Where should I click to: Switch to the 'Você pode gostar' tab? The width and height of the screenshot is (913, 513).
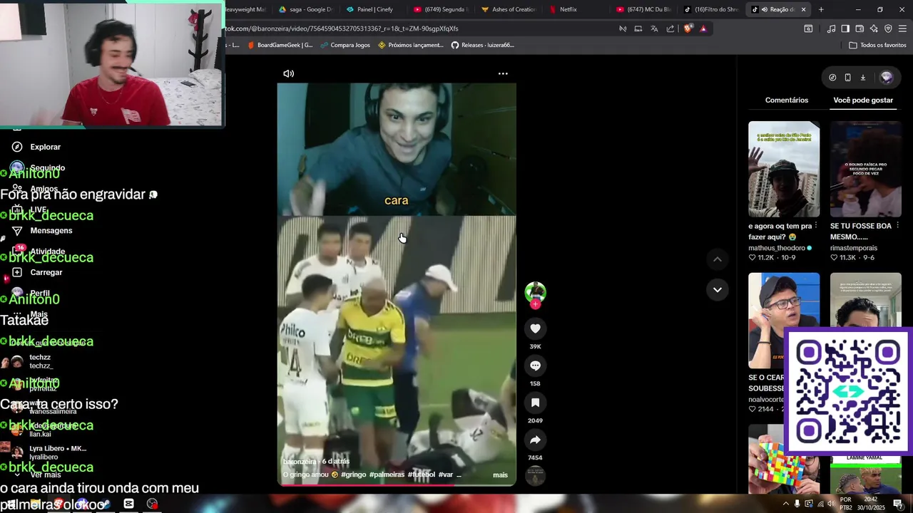point(863,100)
